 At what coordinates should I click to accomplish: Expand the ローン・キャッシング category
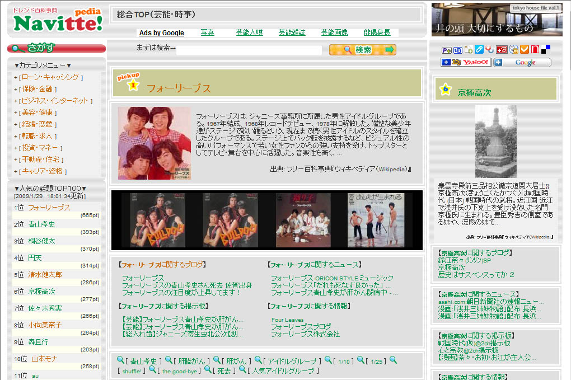tap(50, 77)
